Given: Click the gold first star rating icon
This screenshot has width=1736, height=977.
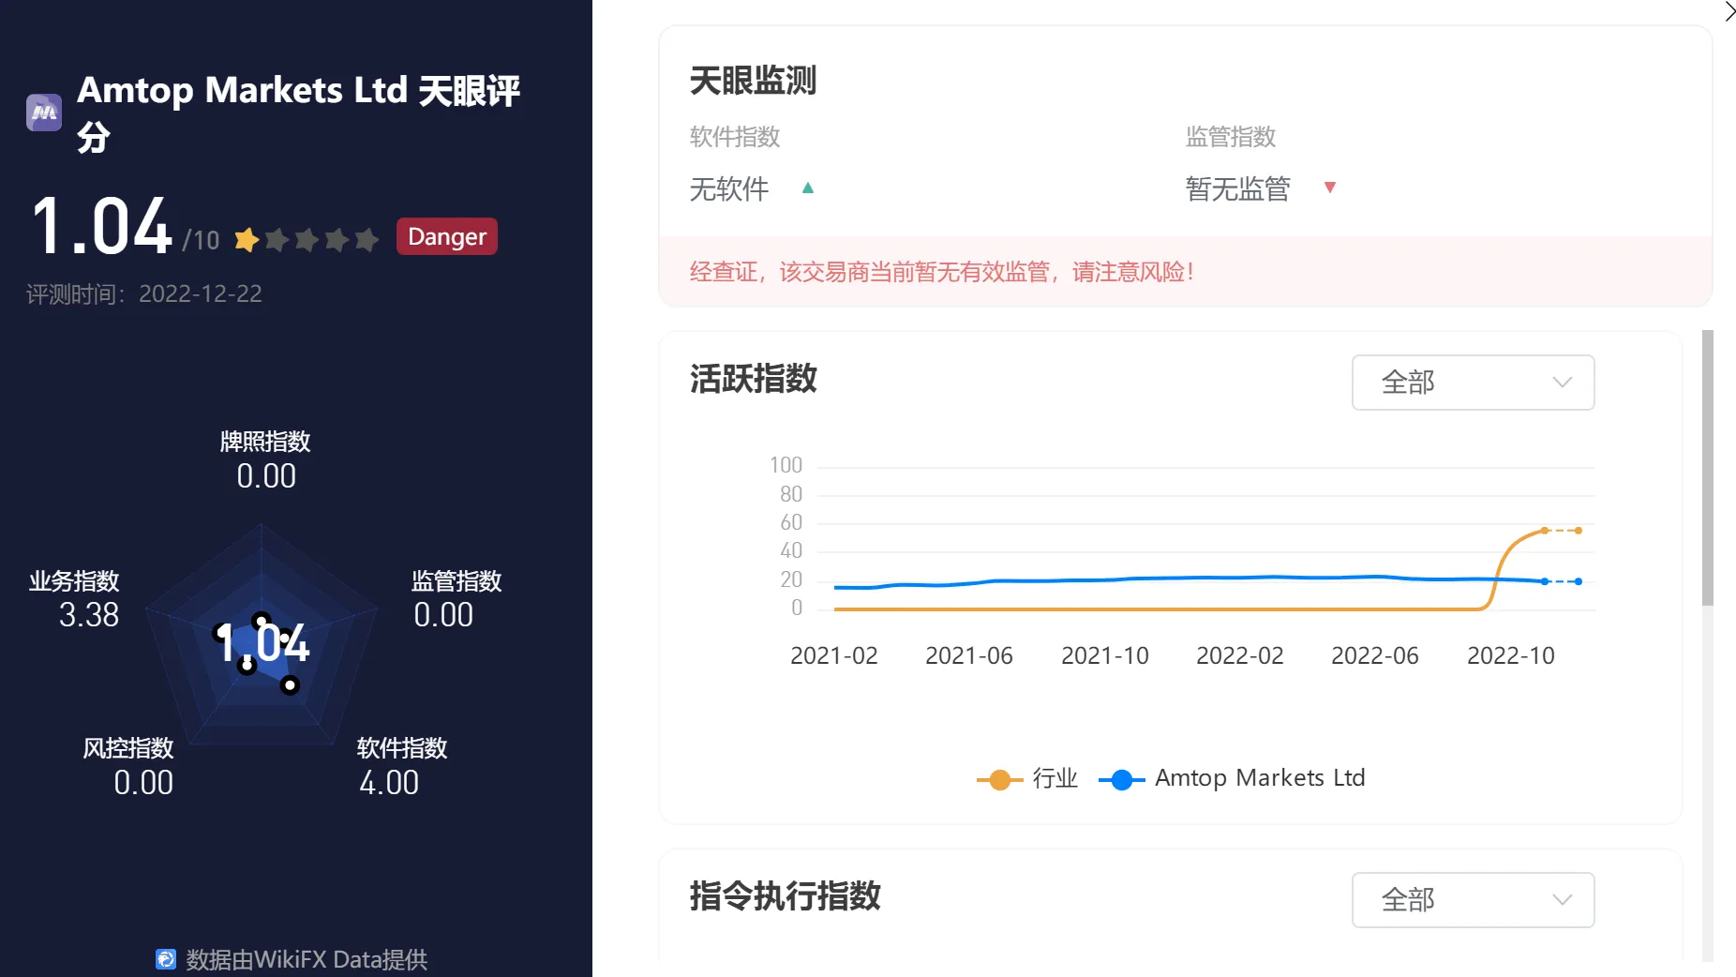Looking at the screenshot, I should tap(247, 240).
